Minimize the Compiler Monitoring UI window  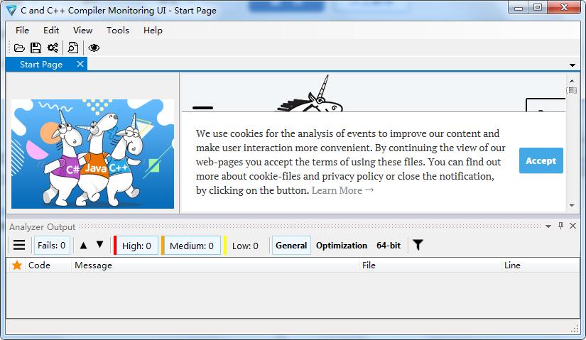coord(518,8)
